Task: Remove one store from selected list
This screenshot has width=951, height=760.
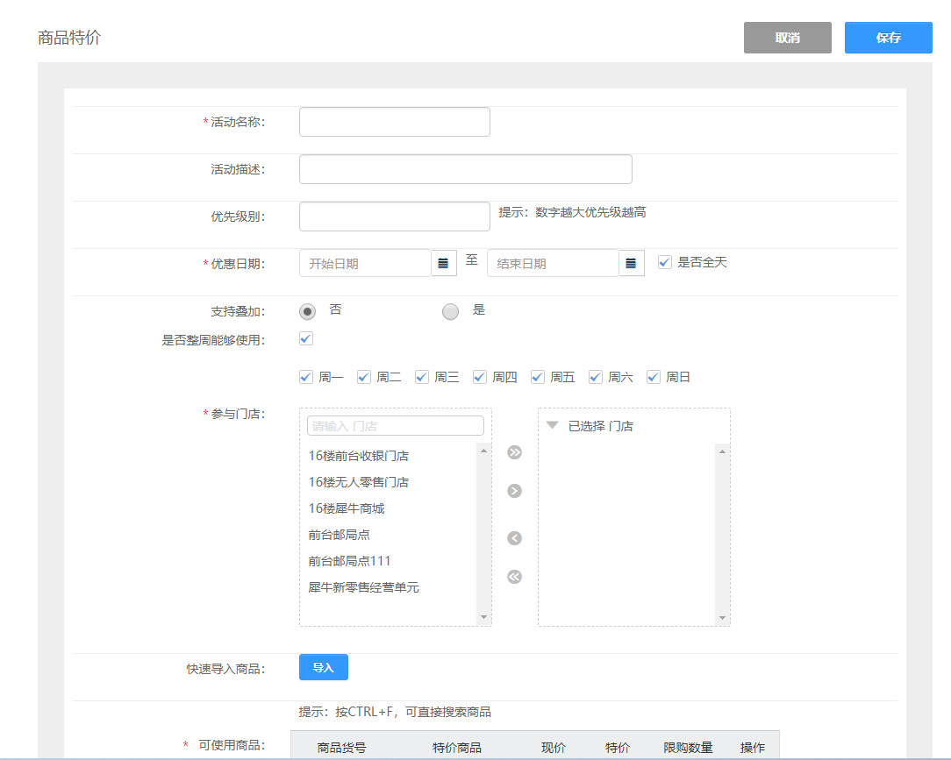Action: pyautogui.click(x=514, y=538)
